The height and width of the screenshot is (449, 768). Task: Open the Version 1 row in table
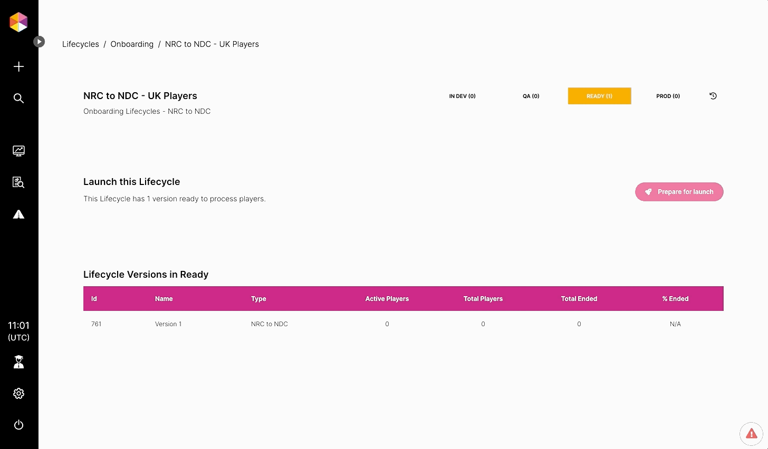point(168,324)
